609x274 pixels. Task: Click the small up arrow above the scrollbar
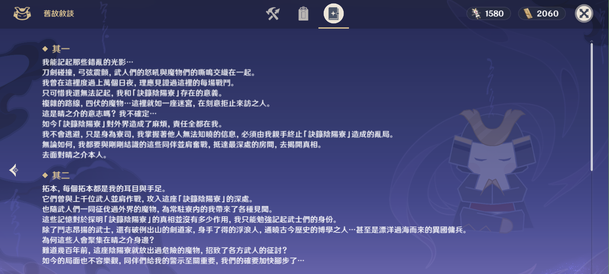click(591, 41)
